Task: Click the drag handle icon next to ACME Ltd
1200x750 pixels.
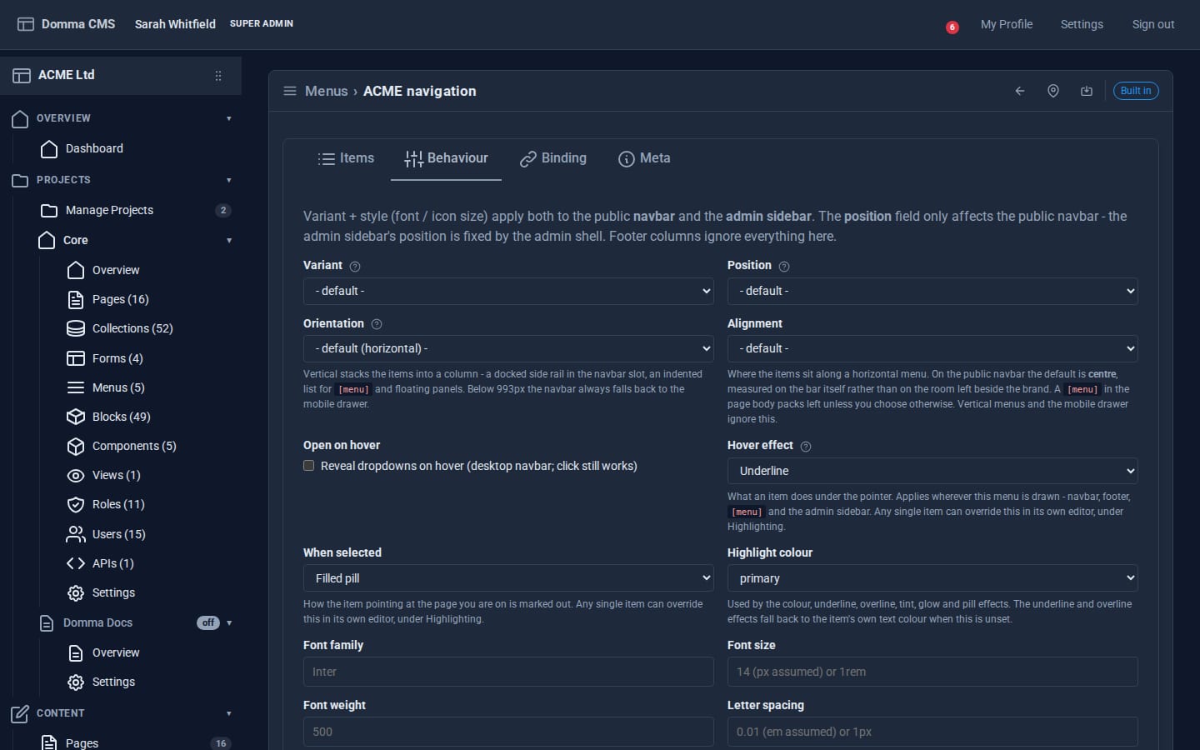Action: click(x=218, y=75)
